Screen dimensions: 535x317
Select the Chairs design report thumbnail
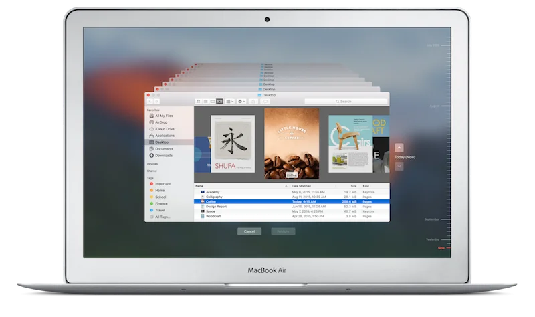pyautogui.click(x=350, y=144)
